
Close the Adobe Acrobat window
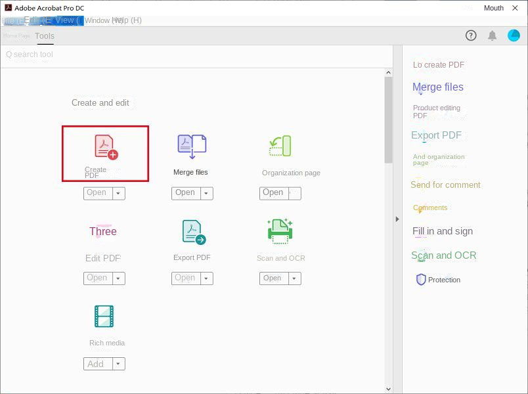(x=515, y=8)
